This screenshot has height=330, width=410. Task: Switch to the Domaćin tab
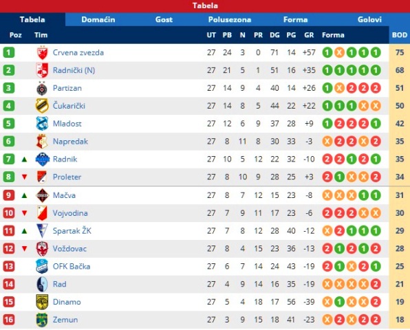98,20
